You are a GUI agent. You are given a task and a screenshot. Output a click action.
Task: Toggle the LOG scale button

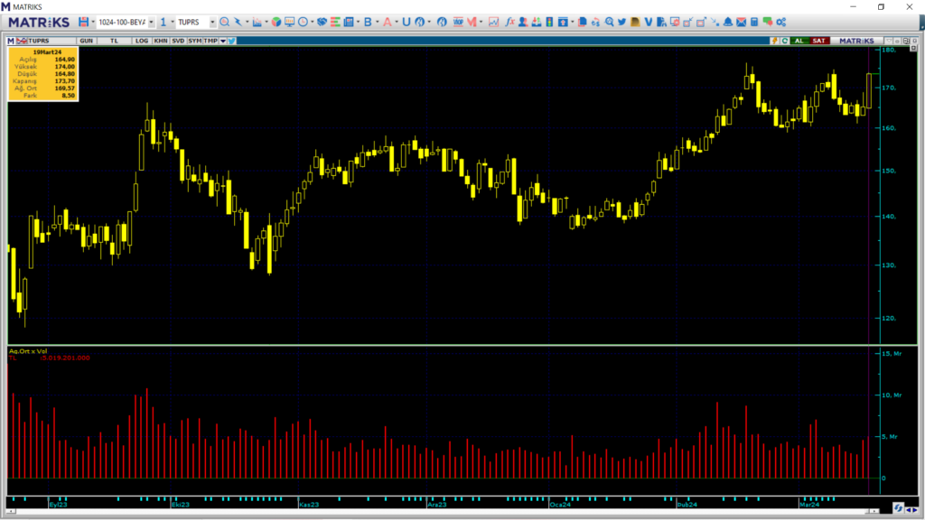142,41
